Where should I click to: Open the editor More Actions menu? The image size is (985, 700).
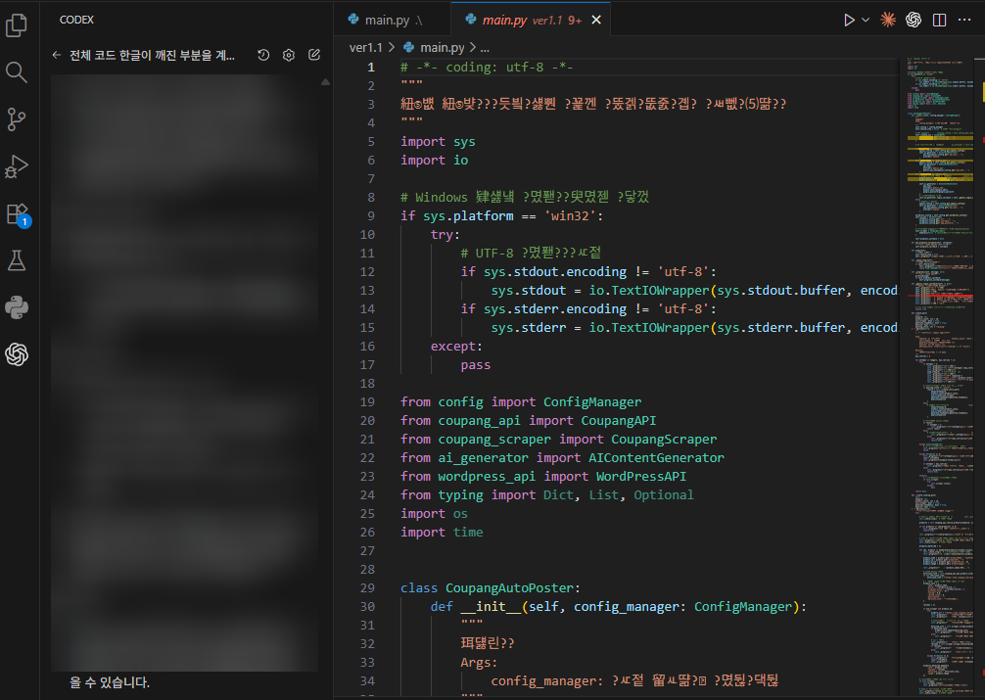[x=964, y=21]
